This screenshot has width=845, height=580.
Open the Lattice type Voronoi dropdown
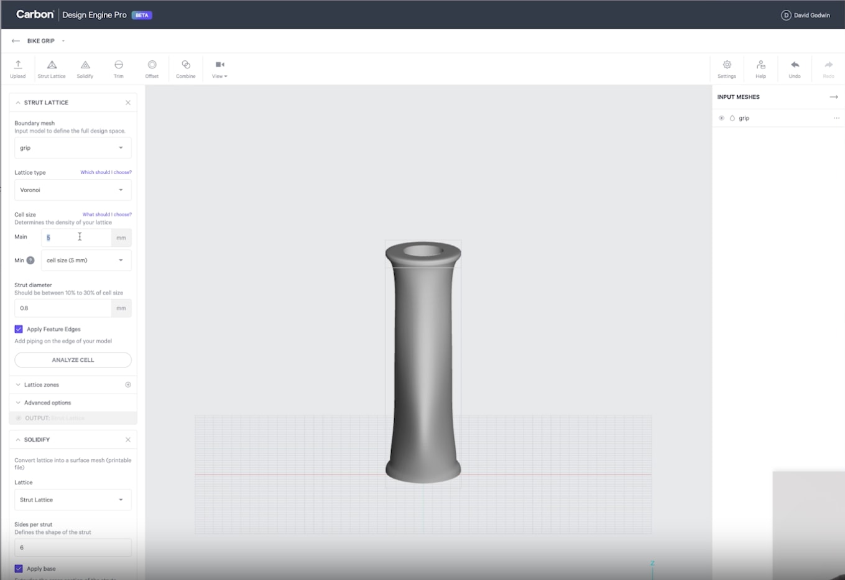click(x=73, y=190)
